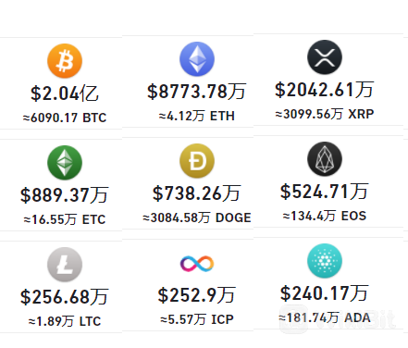Click the ≈181.74万 ADA quantity text
The image size is (408, 348).
pyautogui.click(x=325, y=317)
